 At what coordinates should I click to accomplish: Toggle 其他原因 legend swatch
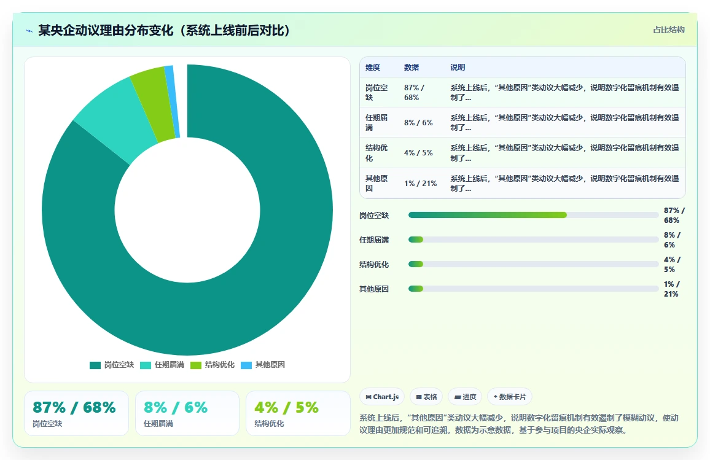246,365
